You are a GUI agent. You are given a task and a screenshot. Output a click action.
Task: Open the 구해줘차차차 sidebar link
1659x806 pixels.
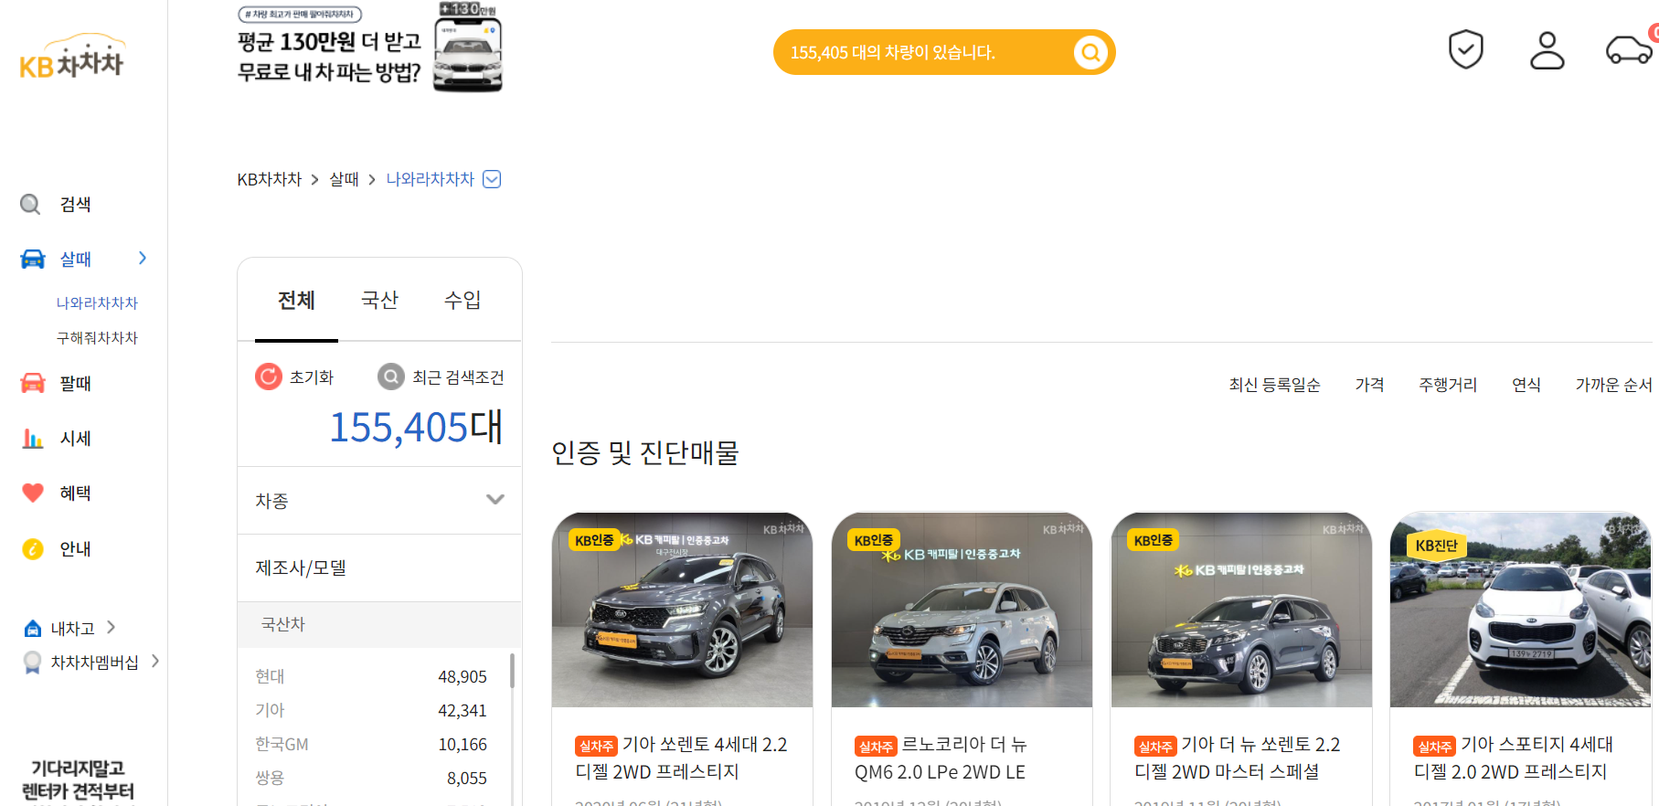(x=97, y=337)
